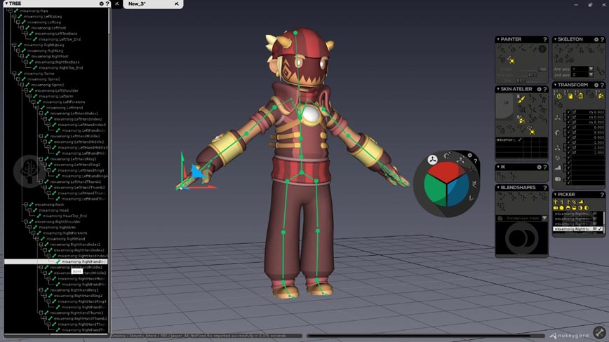Toggle the second translation row checkbox in TRANSFORM
609x342 pixels.
coord(568,117)
